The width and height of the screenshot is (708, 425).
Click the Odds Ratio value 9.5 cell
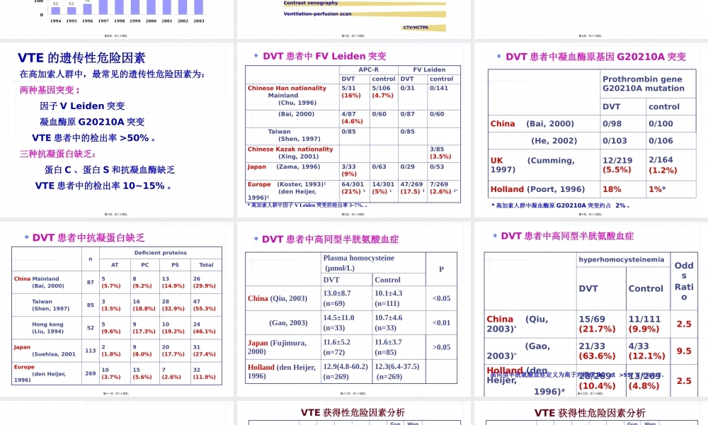coord(684,350)
